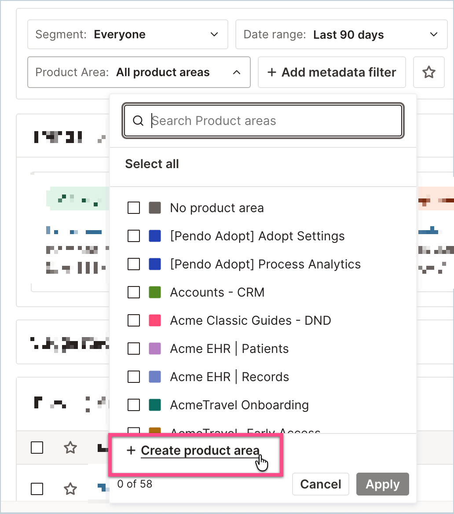Click the Acme EHR | Records label
Screen dimensions: 454x514
230,377
